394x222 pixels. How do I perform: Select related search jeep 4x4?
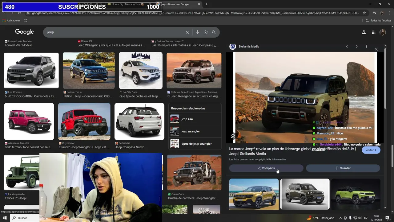[195, 119]
